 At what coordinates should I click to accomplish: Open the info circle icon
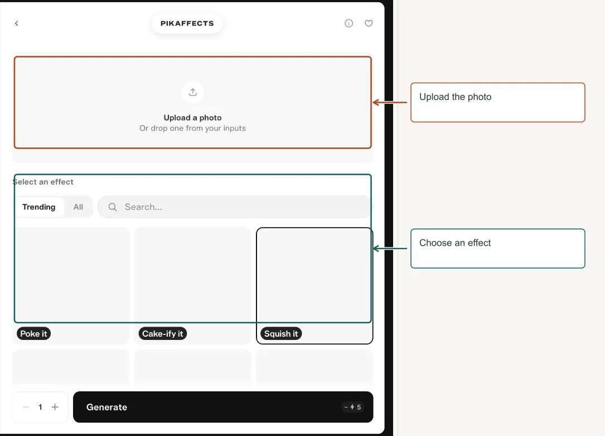coord(349,23)
